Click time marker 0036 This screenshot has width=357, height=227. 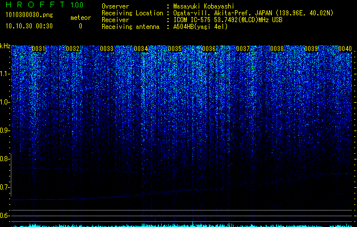(x=209, y=49)
